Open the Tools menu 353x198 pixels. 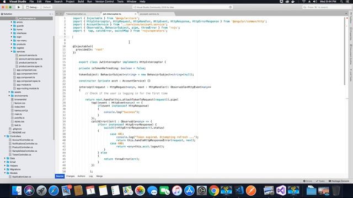(x=120, y=1)
